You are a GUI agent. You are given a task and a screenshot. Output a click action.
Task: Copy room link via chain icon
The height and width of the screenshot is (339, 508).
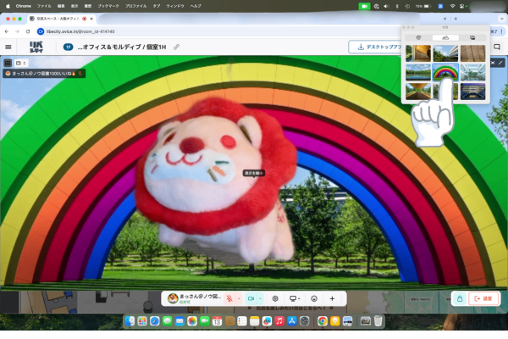tap(176, 47)
